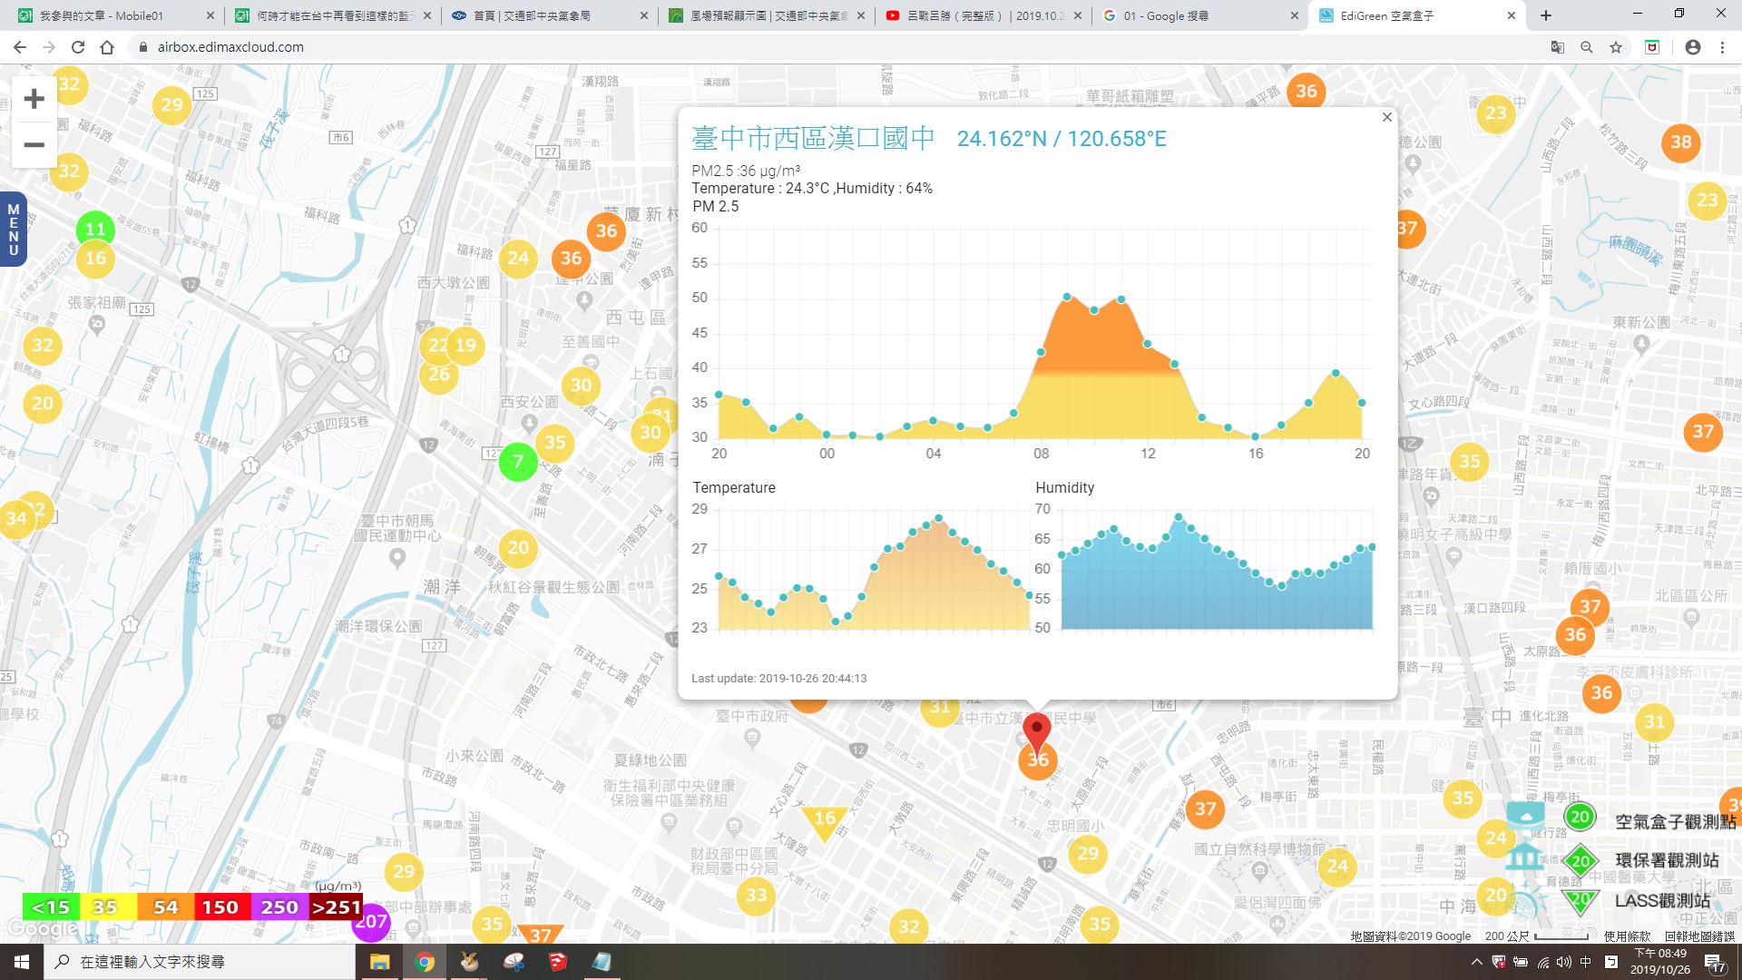Click the 08 peak data point on PM2.5 chart
The width and height of the screenshot is (1742, 980).
tap(1041, 352)
